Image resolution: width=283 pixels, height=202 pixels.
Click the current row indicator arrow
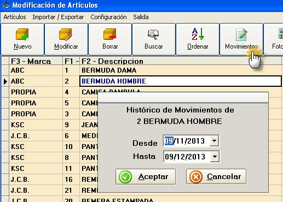[5, 81]
